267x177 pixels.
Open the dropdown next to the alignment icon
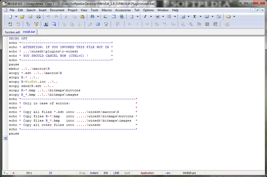163,17
